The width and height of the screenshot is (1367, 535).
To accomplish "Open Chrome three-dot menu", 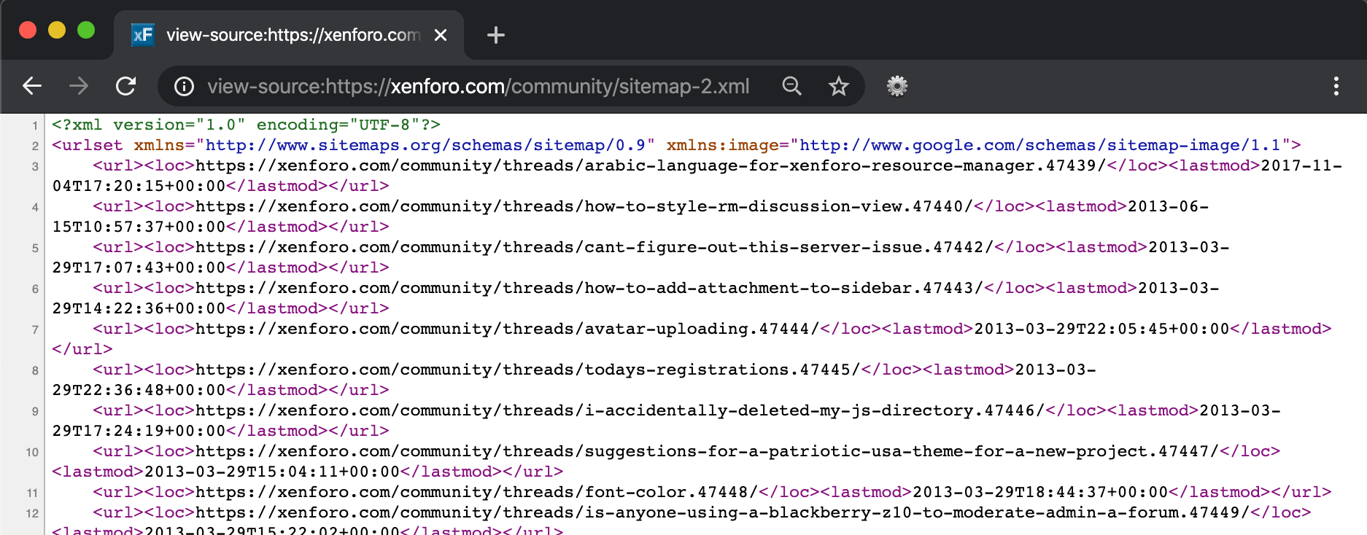I will tap(1336, 86).
